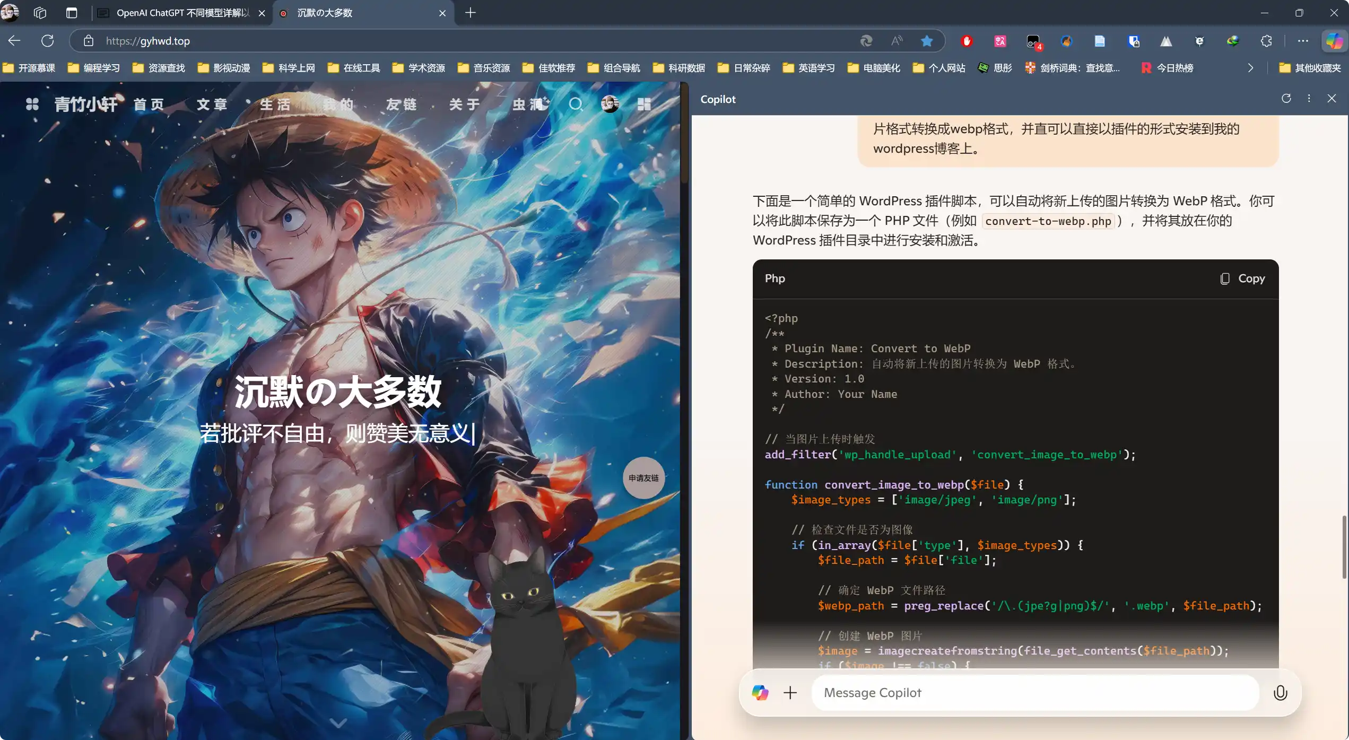
Task: Open the 开源慕课 bookmark folder
Action: [29, 68]
